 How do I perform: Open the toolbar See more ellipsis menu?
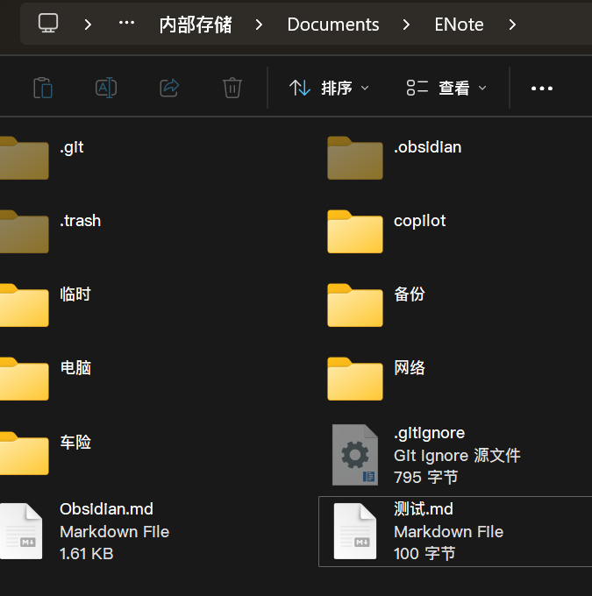pos(542,89)
